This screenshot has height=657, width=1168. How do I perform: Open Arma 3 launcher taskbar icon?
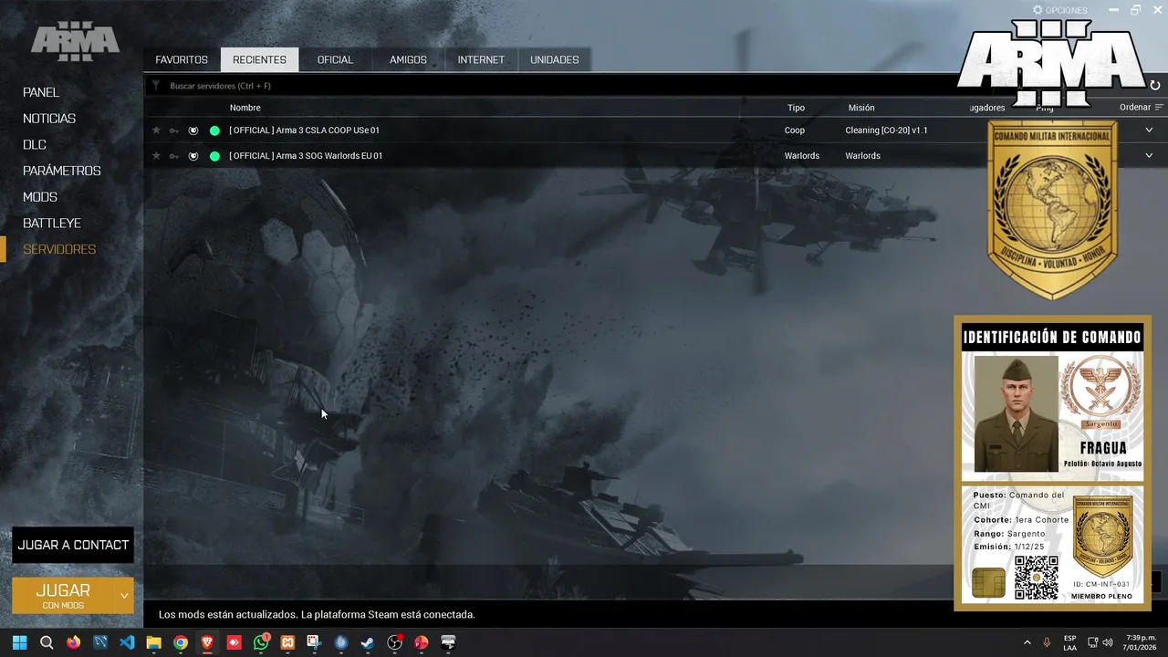[448, 642]
